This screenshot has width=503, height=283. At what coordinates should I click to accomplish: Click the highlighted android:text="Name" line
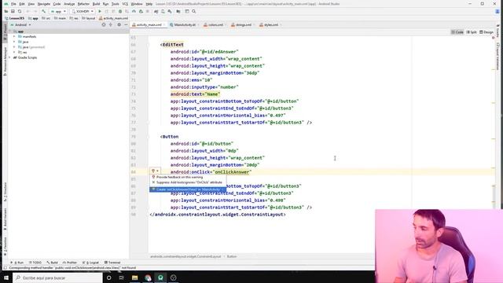(195, 94)
